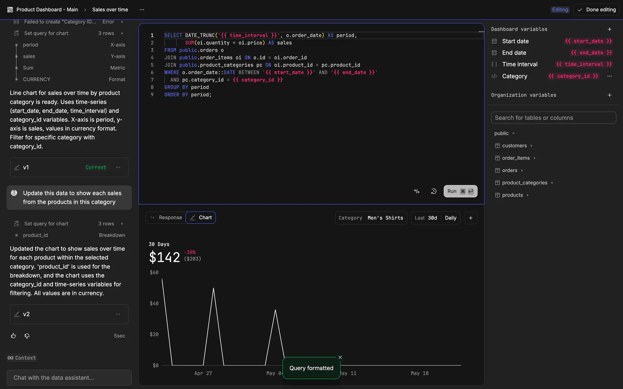Open the Category variable options menu
This screenshot has height=389, width=623.
coord(609,76)
